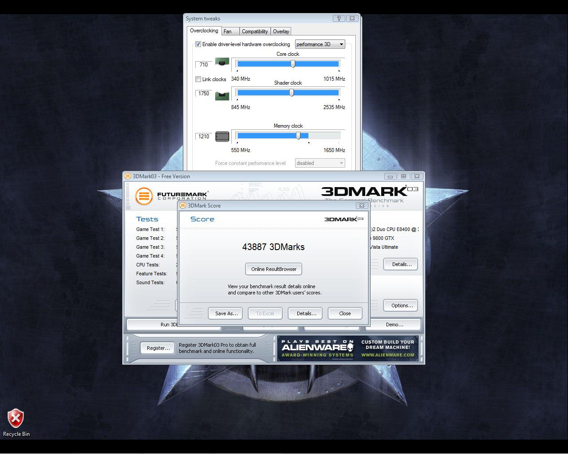Click the core clock value field 710
This screenshot has width=568, height=454.
tap(204, 65)
